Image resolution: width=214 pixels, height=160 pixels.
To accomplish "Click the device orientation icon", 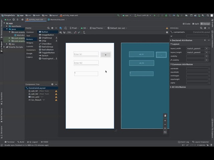I will click(66, 28).
